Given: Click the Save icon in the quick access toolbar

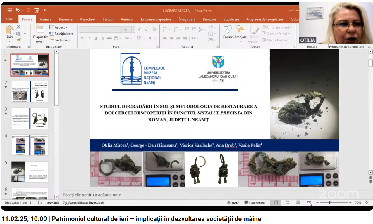Looking at the screenshot, I should pyautogui.click(x=9, y=11).
